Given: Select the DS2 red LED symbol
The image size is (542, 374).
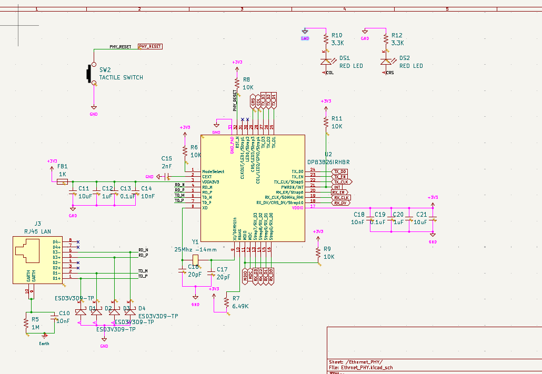Looking at the screenshot, I should click(386, 61).
